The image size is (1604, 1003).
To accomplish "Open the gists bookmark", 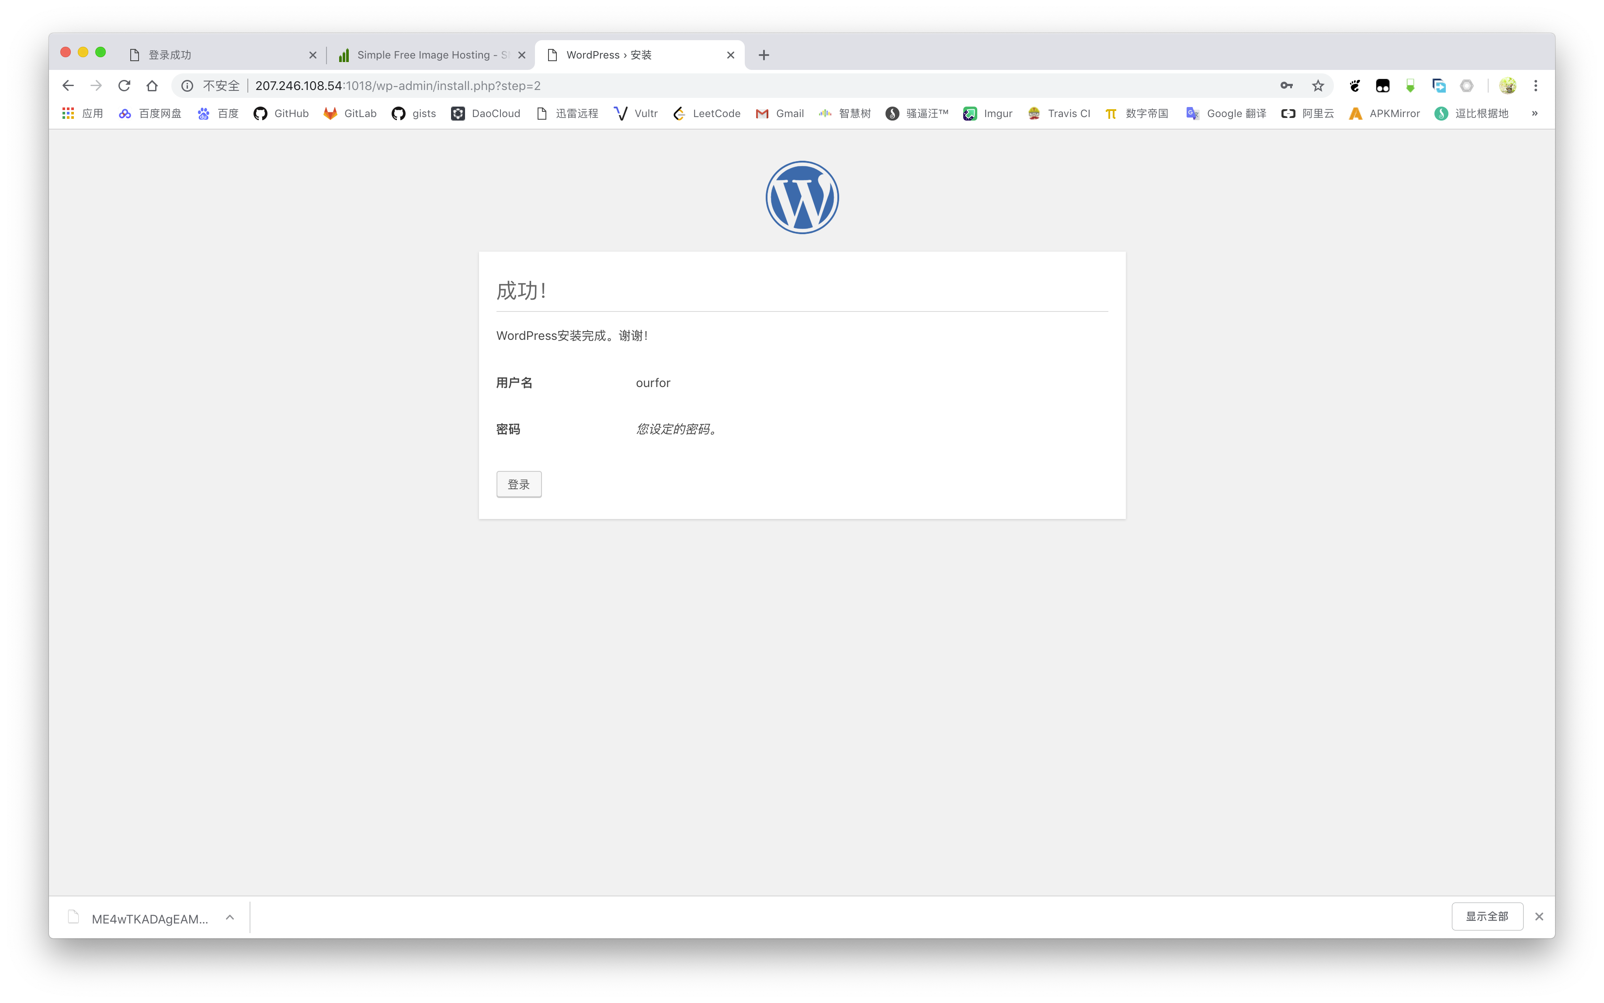I will point(414,114).
